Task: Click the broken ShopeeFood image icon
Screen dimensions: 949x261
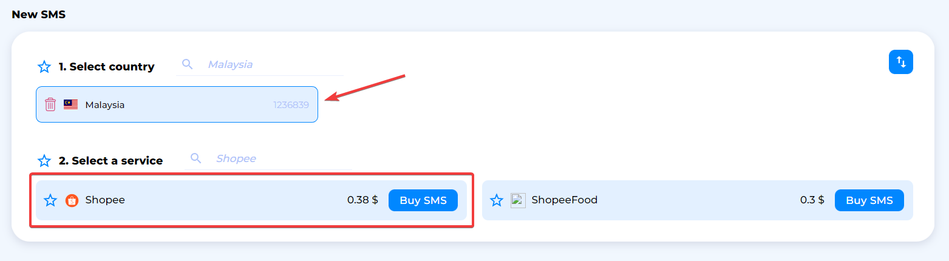Action: pos(518,200)
